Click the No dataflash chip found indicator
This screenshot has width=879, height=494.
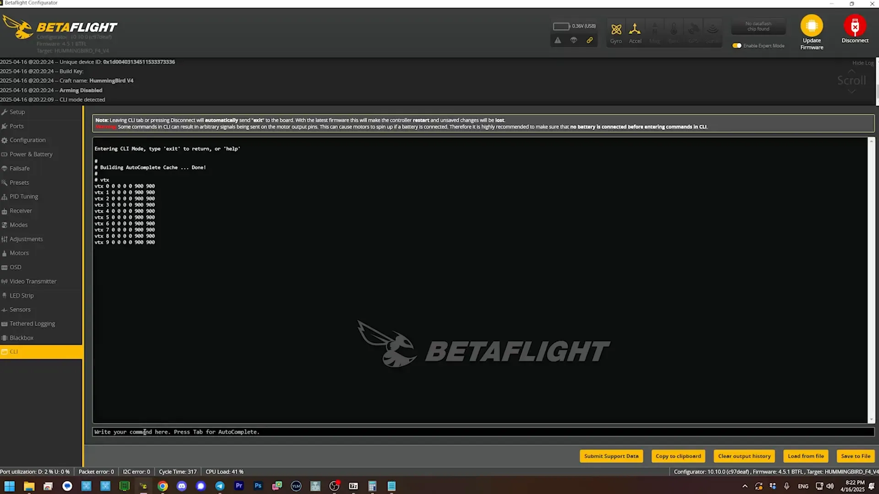(758, 27)
